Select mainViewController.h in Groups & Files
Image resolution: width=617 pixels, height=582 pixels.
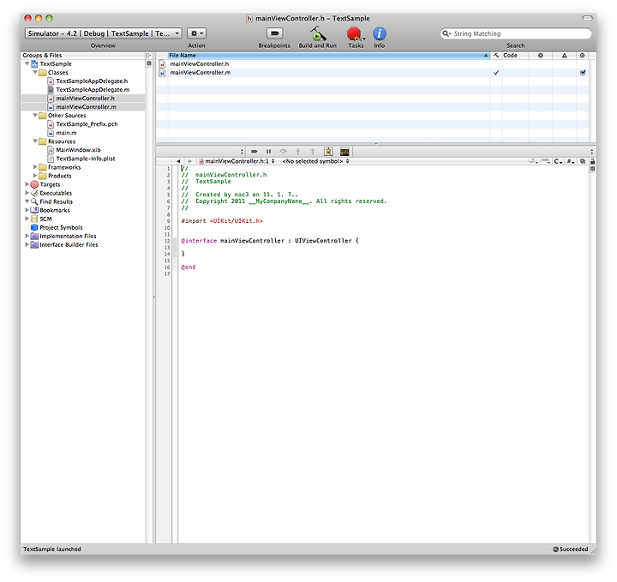pyautogui.click(x=85, y=99)
